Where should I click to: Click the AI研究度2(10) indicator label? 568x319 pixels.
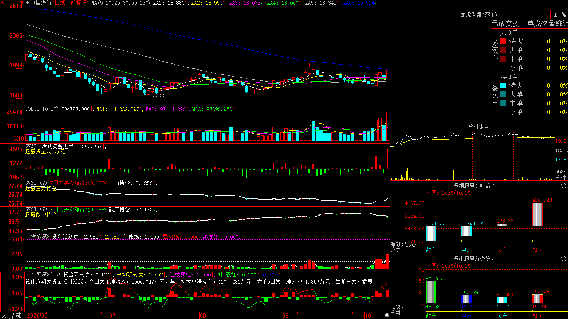(43, 274)
